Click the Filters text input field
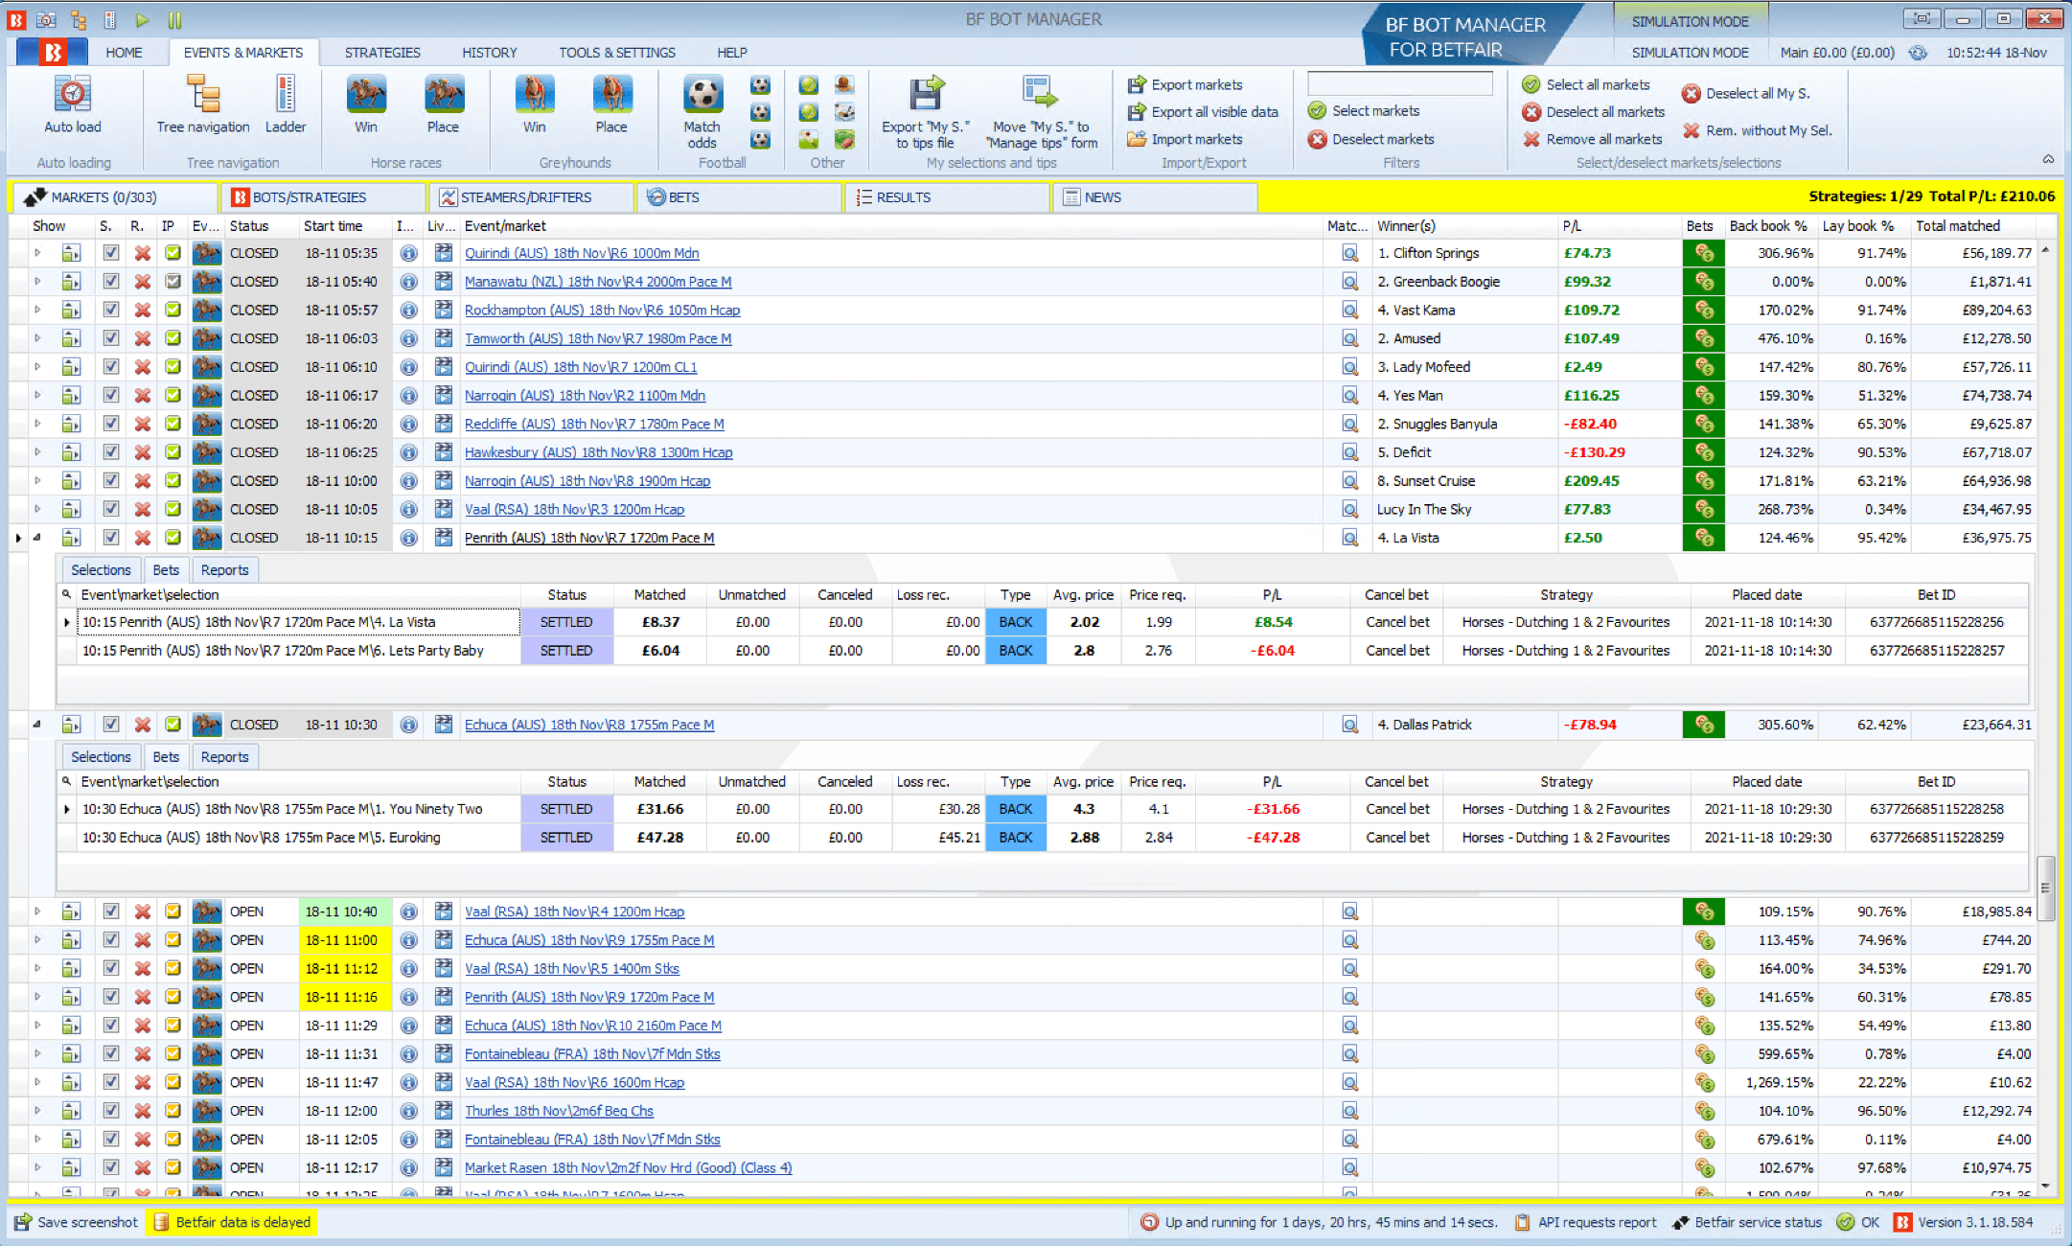Image resolution: width=2072 pixels, height=1246 pixels. point(1400,84)
